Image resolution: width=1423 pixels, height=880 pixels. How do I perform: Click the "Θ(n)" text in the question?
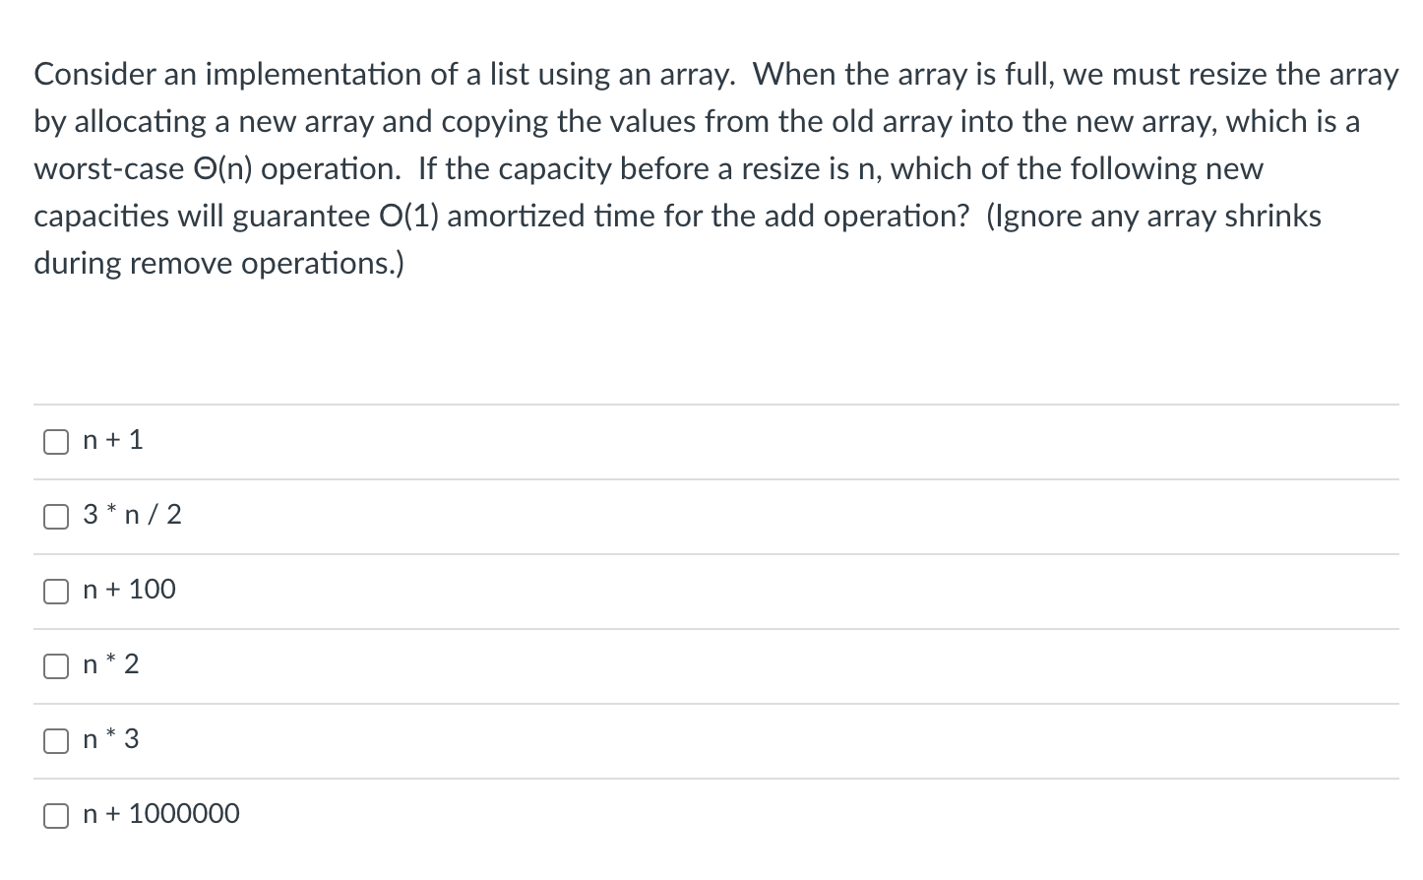tap(222, 169)
